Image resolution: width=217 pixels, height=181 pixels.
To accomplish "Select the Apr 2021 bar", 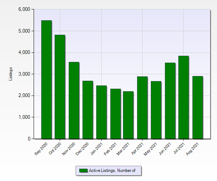I will 142,108.
